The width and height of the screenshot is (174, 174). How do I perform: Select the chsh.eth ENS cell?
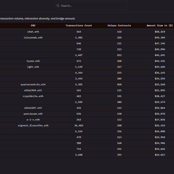pos(33,32)
